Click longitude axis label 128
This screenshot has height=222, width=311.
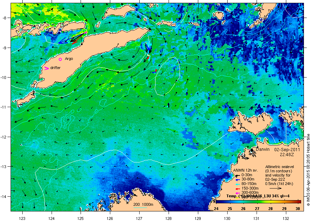pos(169,218)
